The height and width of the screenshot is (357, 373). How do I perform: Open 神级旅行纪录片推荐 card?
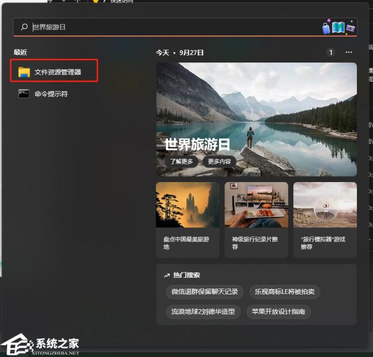256,220
